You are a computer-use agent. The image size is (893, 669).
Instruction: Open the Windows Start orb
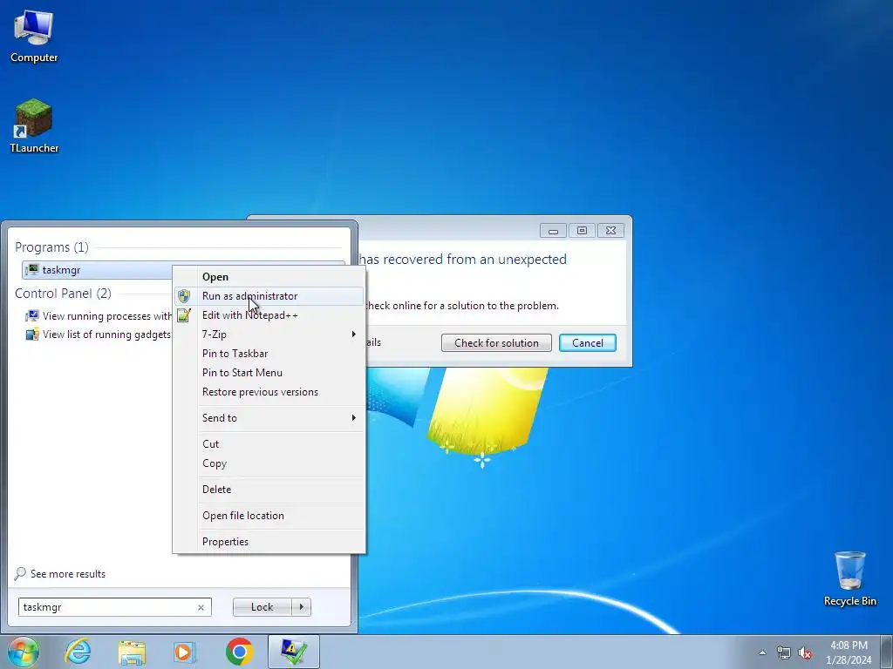23,652
